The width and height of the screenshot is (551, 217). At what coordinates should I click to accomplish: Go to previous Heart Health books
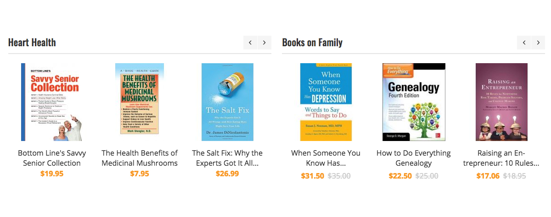tap(250, 43)
